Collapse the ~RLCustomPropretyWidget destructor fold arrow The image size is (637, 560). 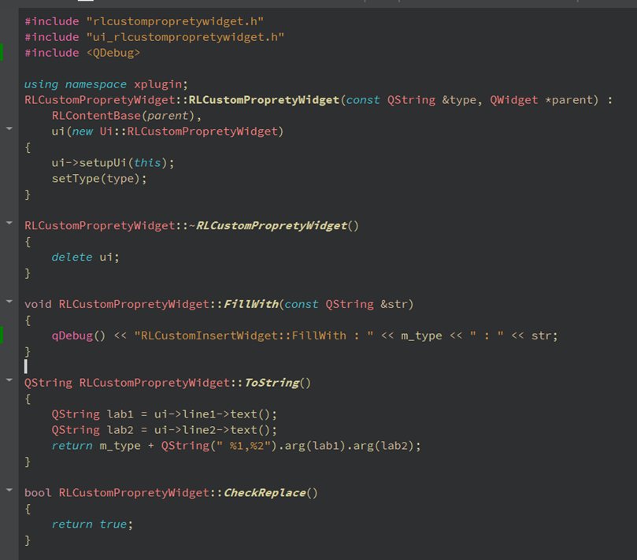(9, 223)
